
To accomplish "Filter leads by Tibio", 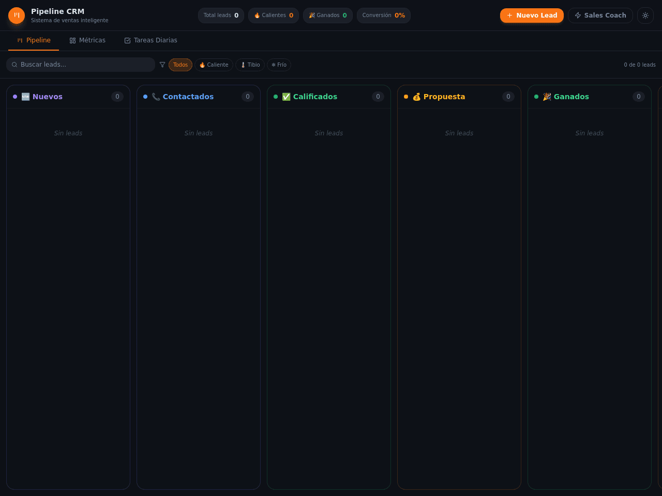I will 250,65.
